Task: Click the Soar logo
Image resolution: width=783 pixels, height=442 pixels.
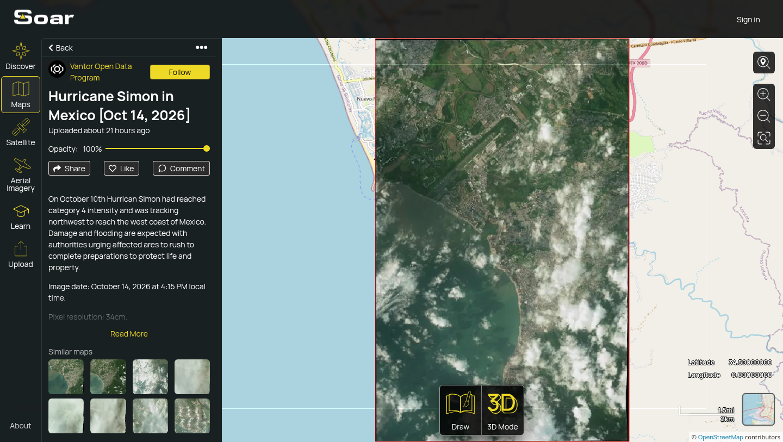Action: [43, 17]
